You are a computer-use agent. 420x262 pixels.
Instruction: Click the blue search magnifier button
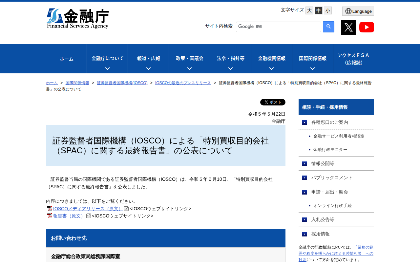coord(328,27)
